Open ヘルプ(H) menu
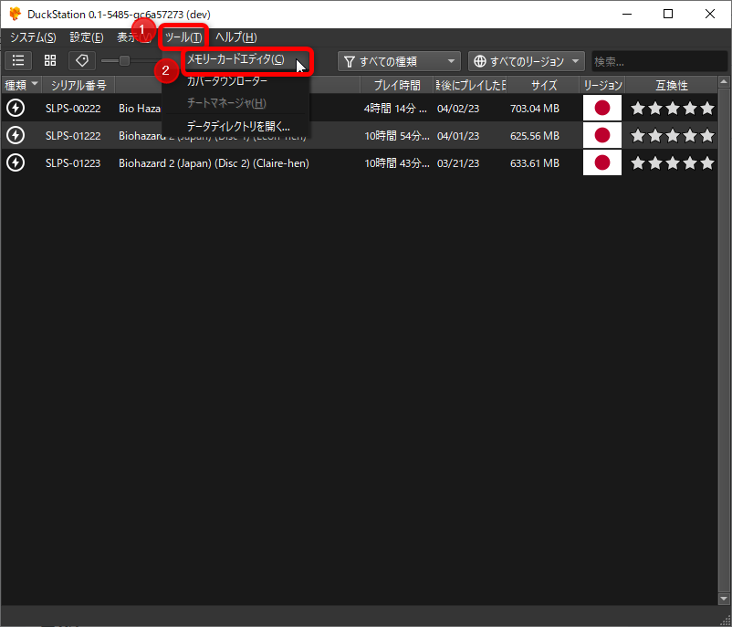The width and height of the screenshot is (732, 627). pos(235,37)
